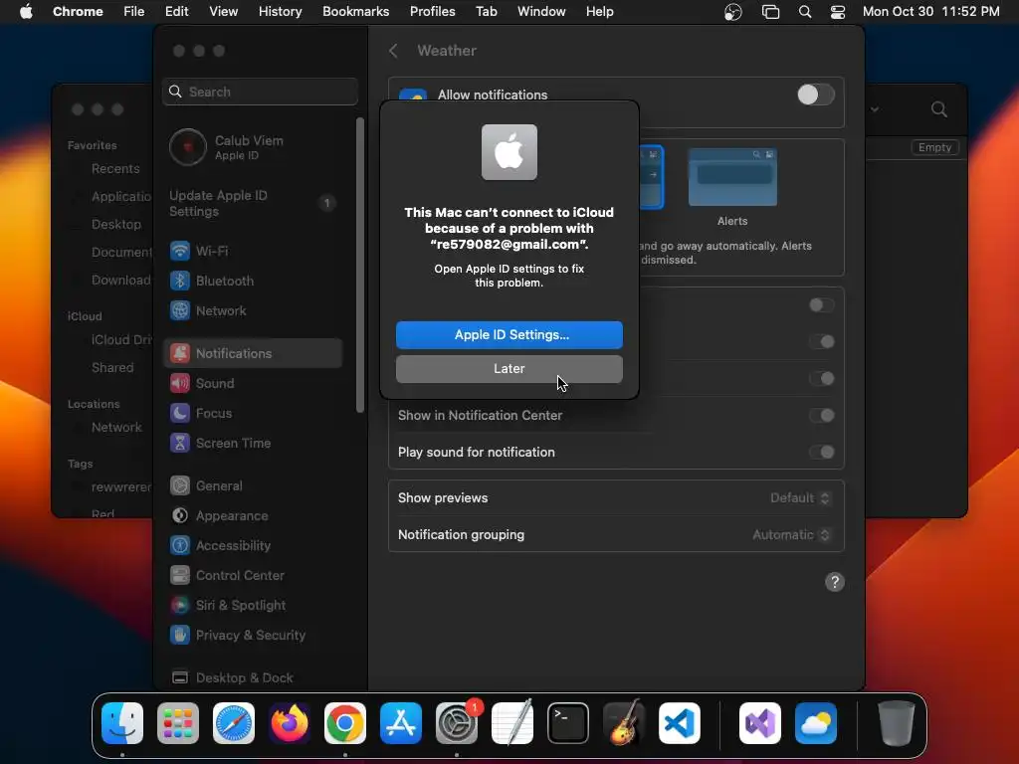Open the Profiles menu
The width and height of the screenshot is (1019, 764).
pos(432,12)
